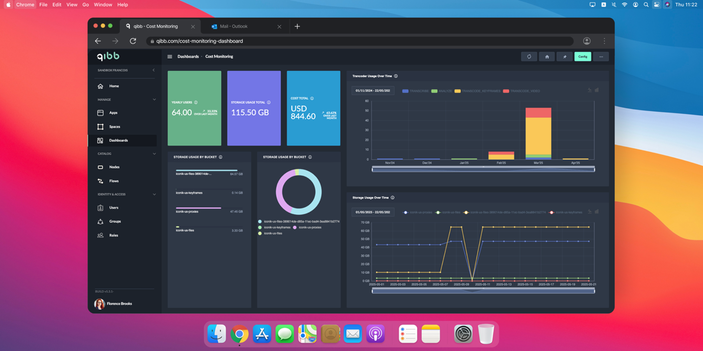Click info icon of donut Storage Usage By Bucket

pos(310,157)
